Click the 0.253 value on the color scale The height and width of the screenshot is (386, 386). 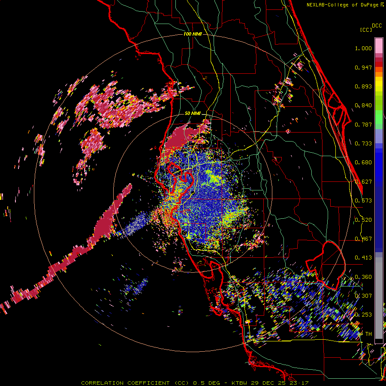click(x=363, y=315)
